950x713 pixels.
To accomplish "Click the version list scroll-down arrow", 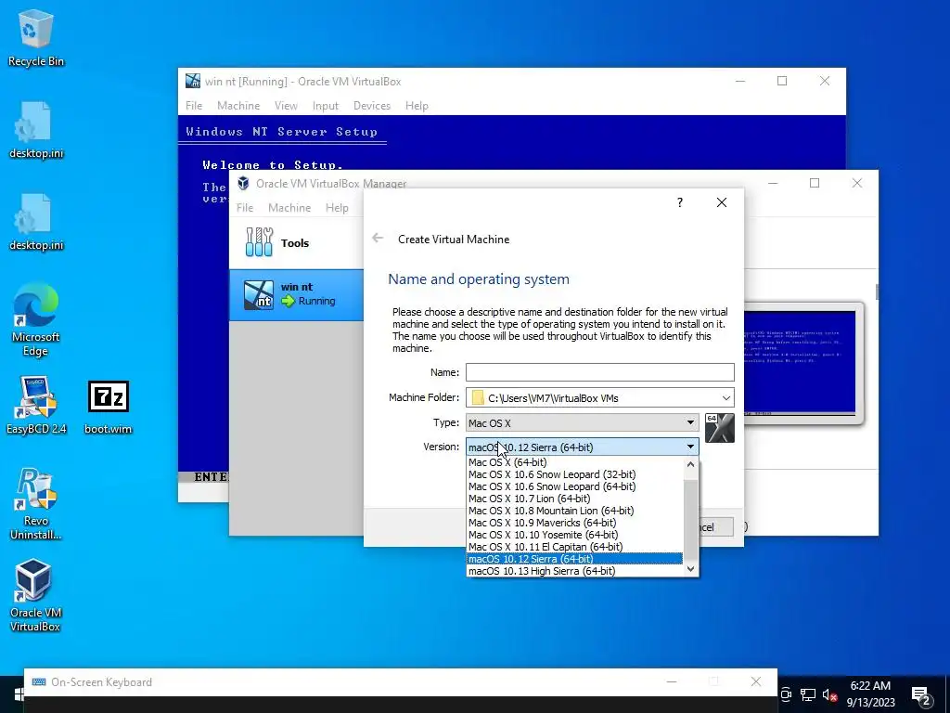I will tap(690, 569).
